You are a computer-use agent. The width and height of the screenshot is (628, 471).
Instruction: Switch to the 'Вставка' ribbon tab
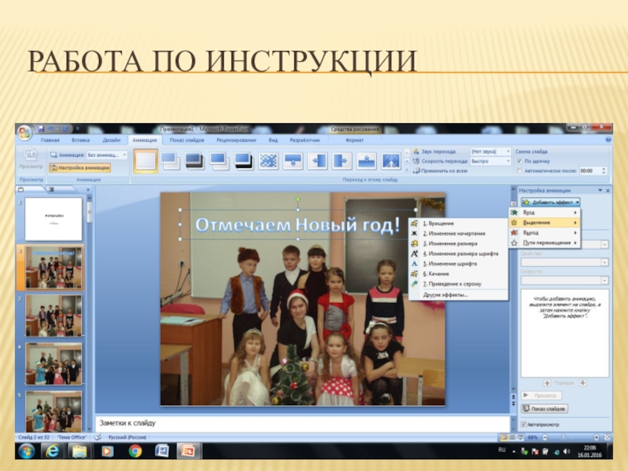[81, 140]
